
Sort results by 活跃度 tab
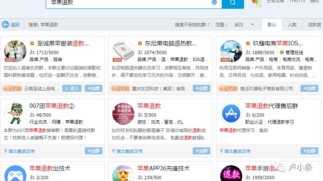point(314,24)
